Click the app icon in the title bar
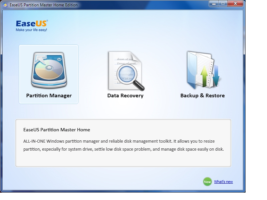Viewport: 267px width, 200px height. point(5,5)
